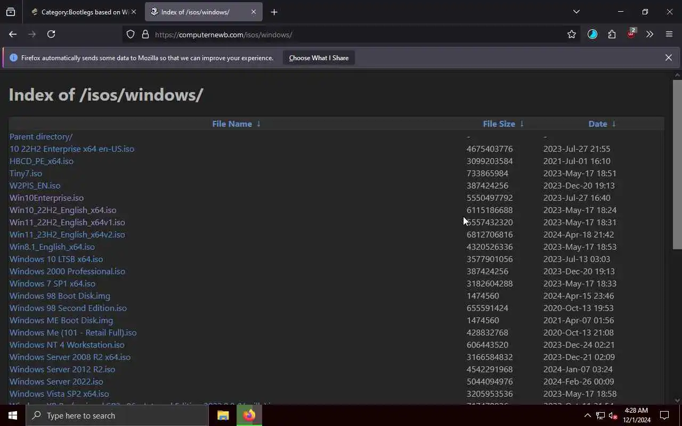Download HBCD_PE_x64.iso
The image size is (682, 426).
42,161
